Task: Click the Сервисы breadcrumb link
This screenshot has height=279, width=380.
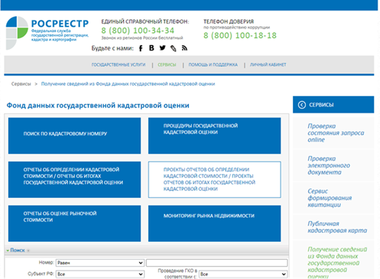Action: click(20, 84)
